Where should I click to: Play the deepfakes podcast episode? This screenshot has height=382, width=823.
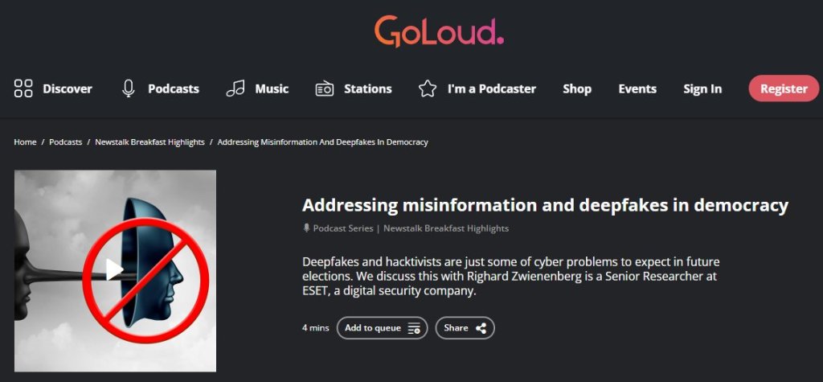[x=115, y=269]
